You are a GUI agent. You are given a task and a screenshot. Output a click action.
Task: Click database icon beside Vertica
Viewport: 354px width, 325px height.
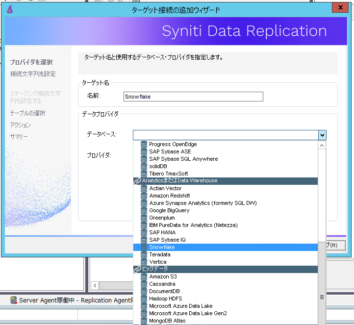[144, 262]
